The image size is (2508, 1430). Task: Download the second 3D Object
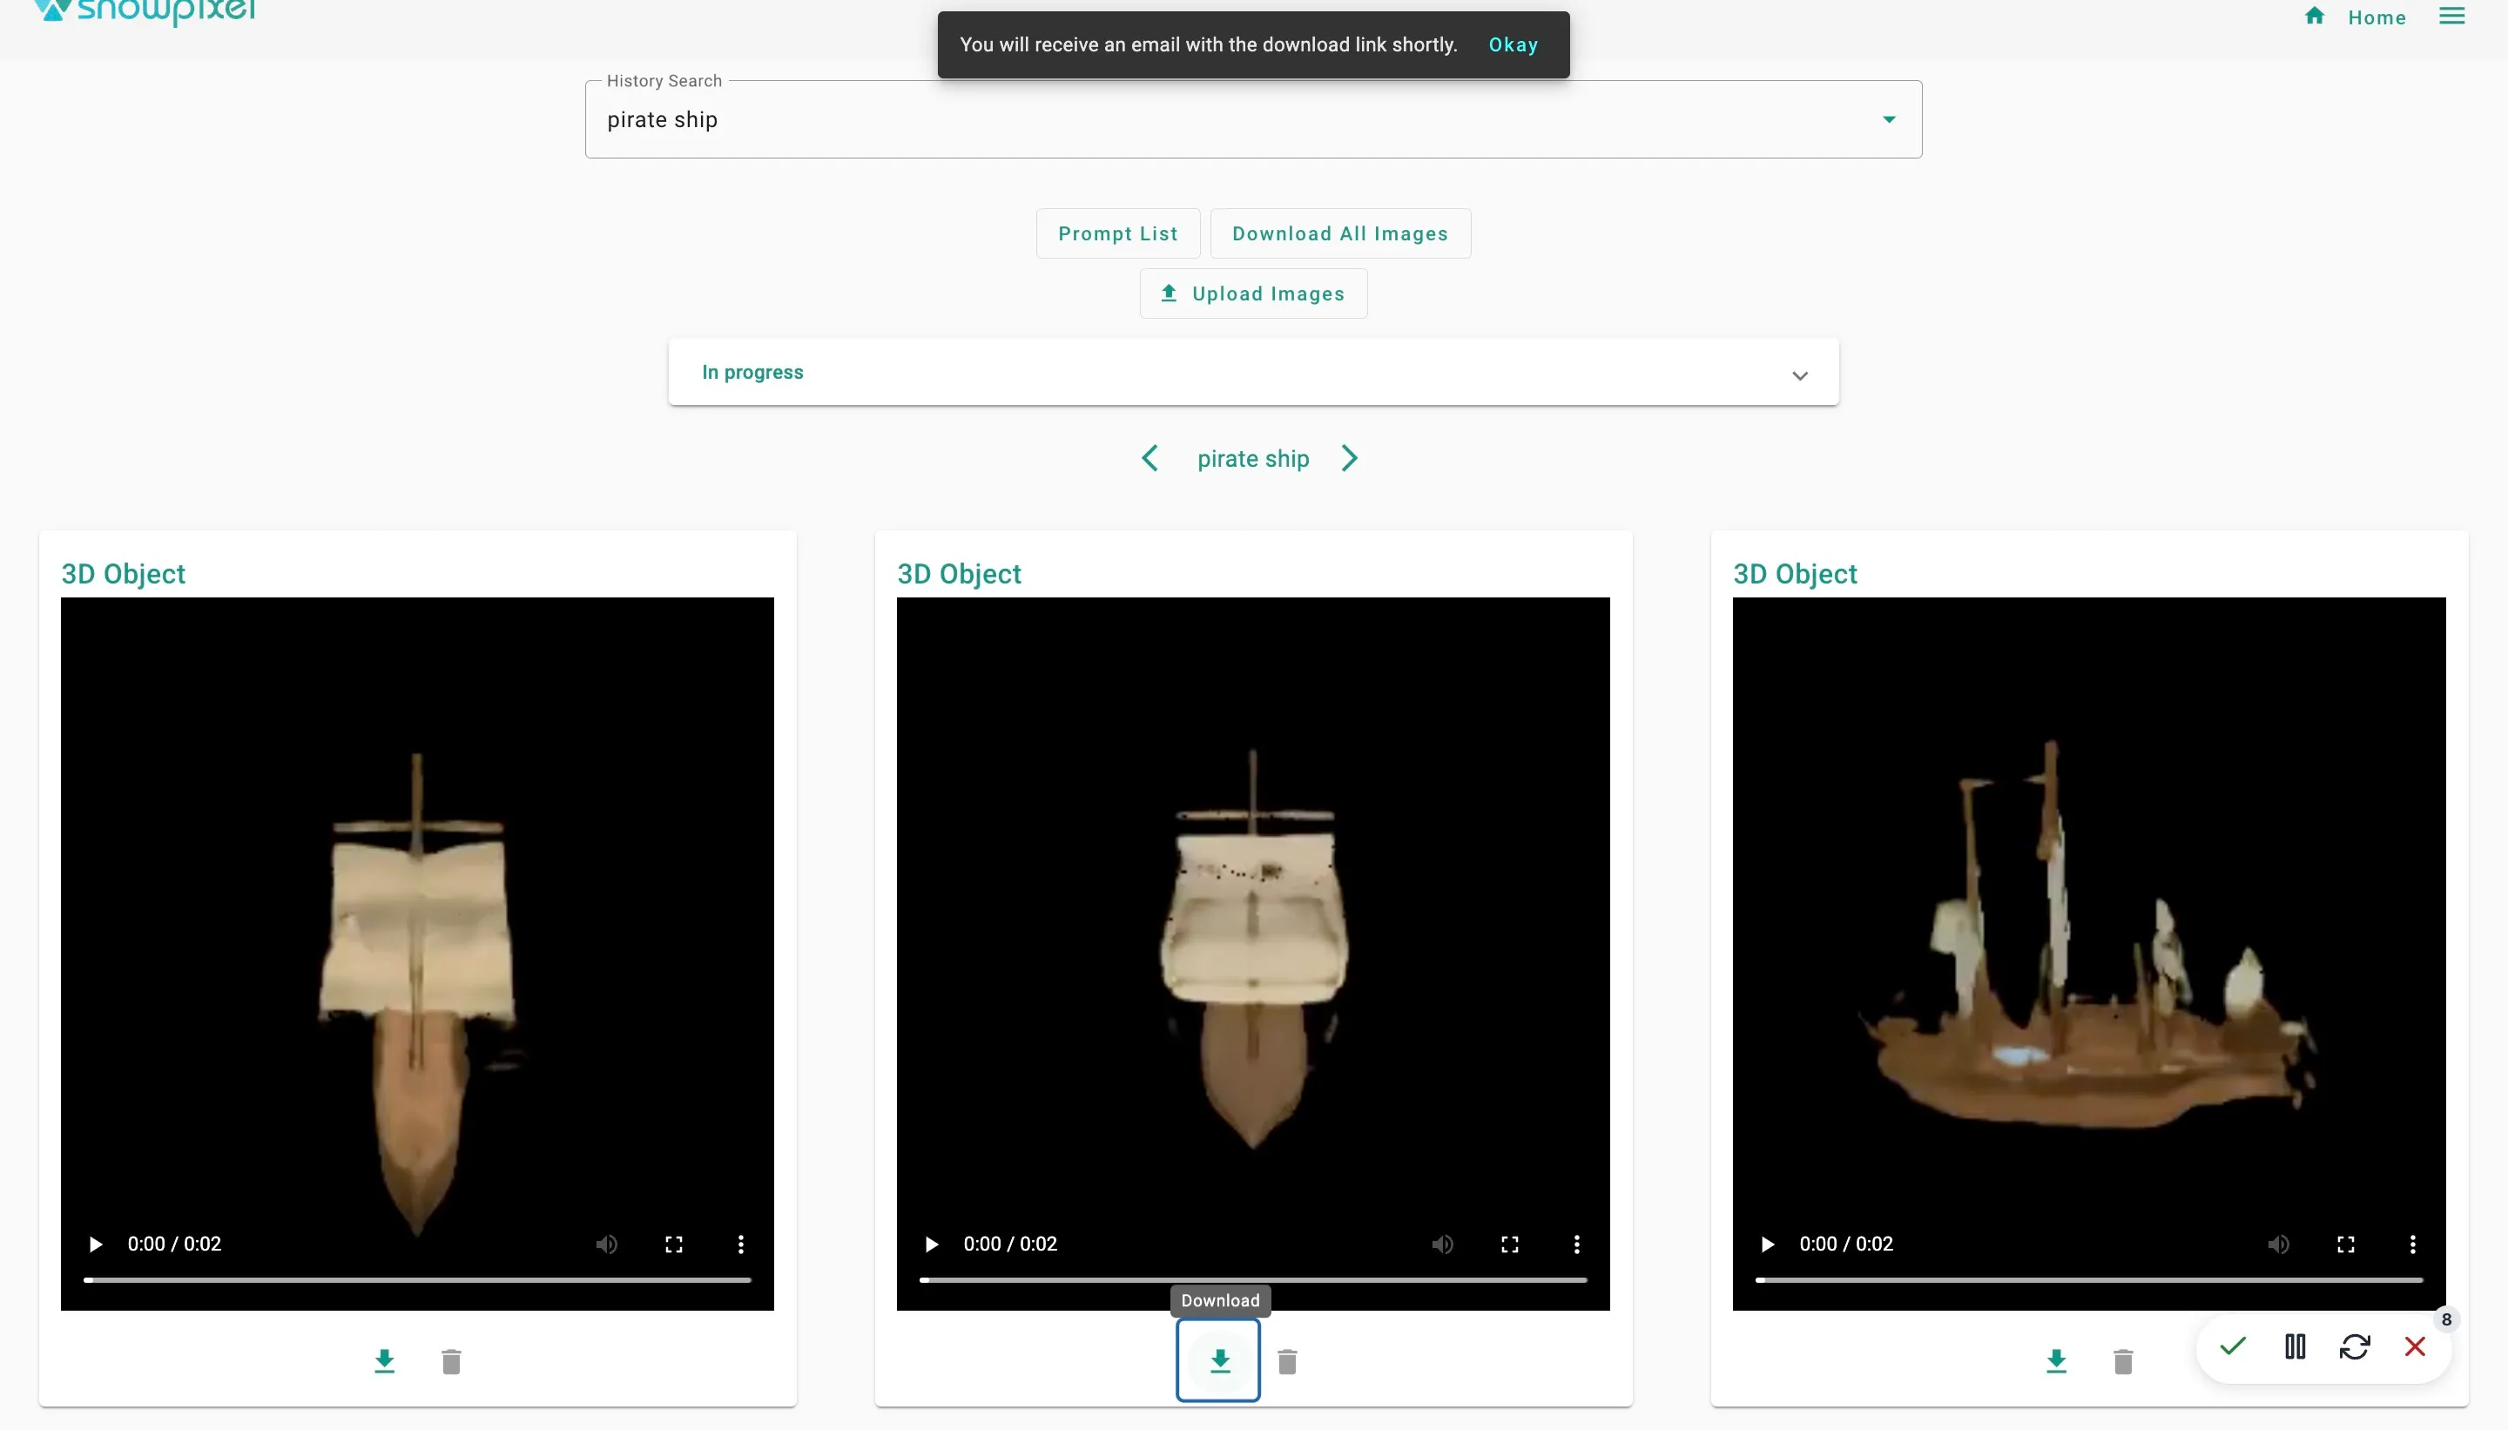(x=1218, y=1360)
